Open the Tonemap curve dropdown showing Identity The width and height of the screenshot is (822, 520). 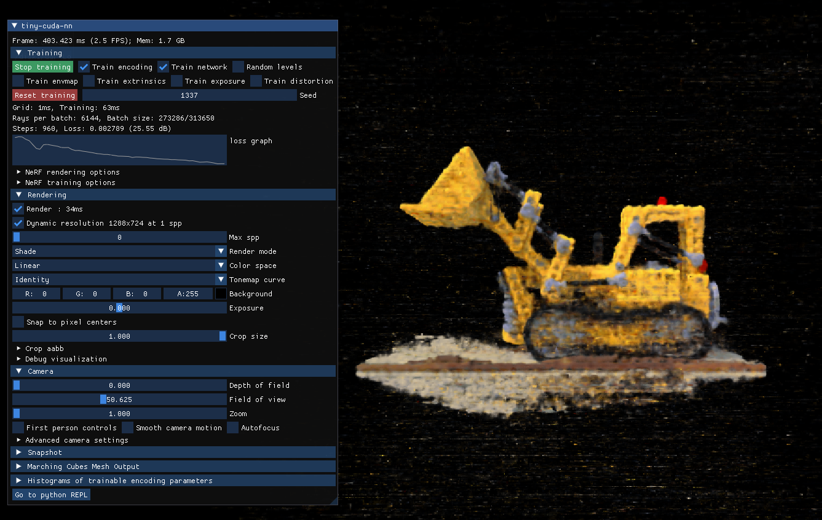pyautogui.click(x=119, y=280)
